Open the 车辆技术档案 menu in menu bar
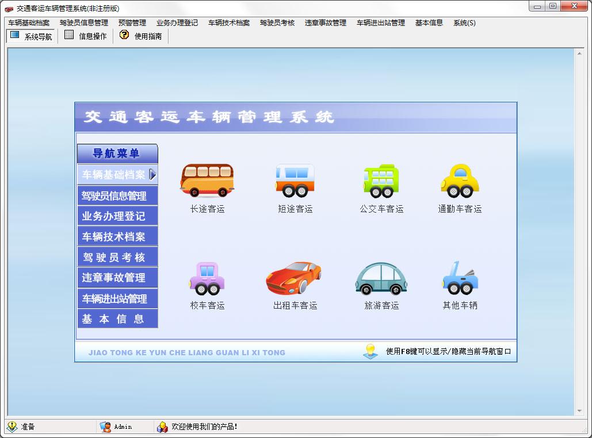 (x=229, y=23)
